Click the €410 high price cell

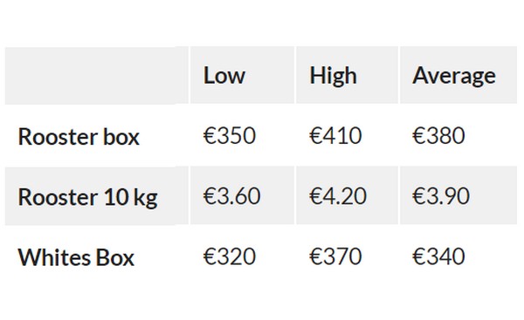point(335,135)
